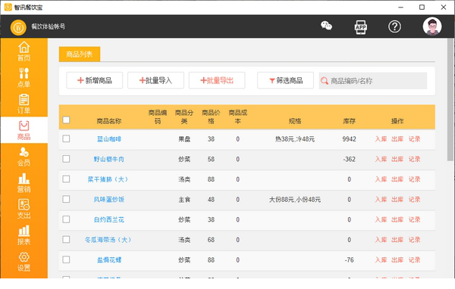Click the vertical scrollbar thumb
Image resolution: width=455 pixels, height=289 pixels.
click(x=450, y=99)
